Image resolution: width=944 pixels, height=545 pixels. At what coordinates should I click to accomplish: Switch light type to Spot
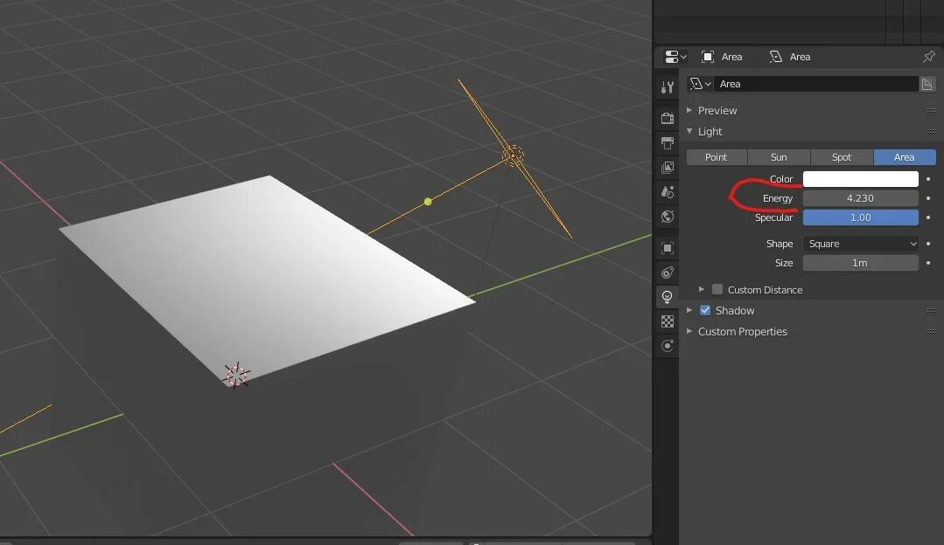(842, 157)
